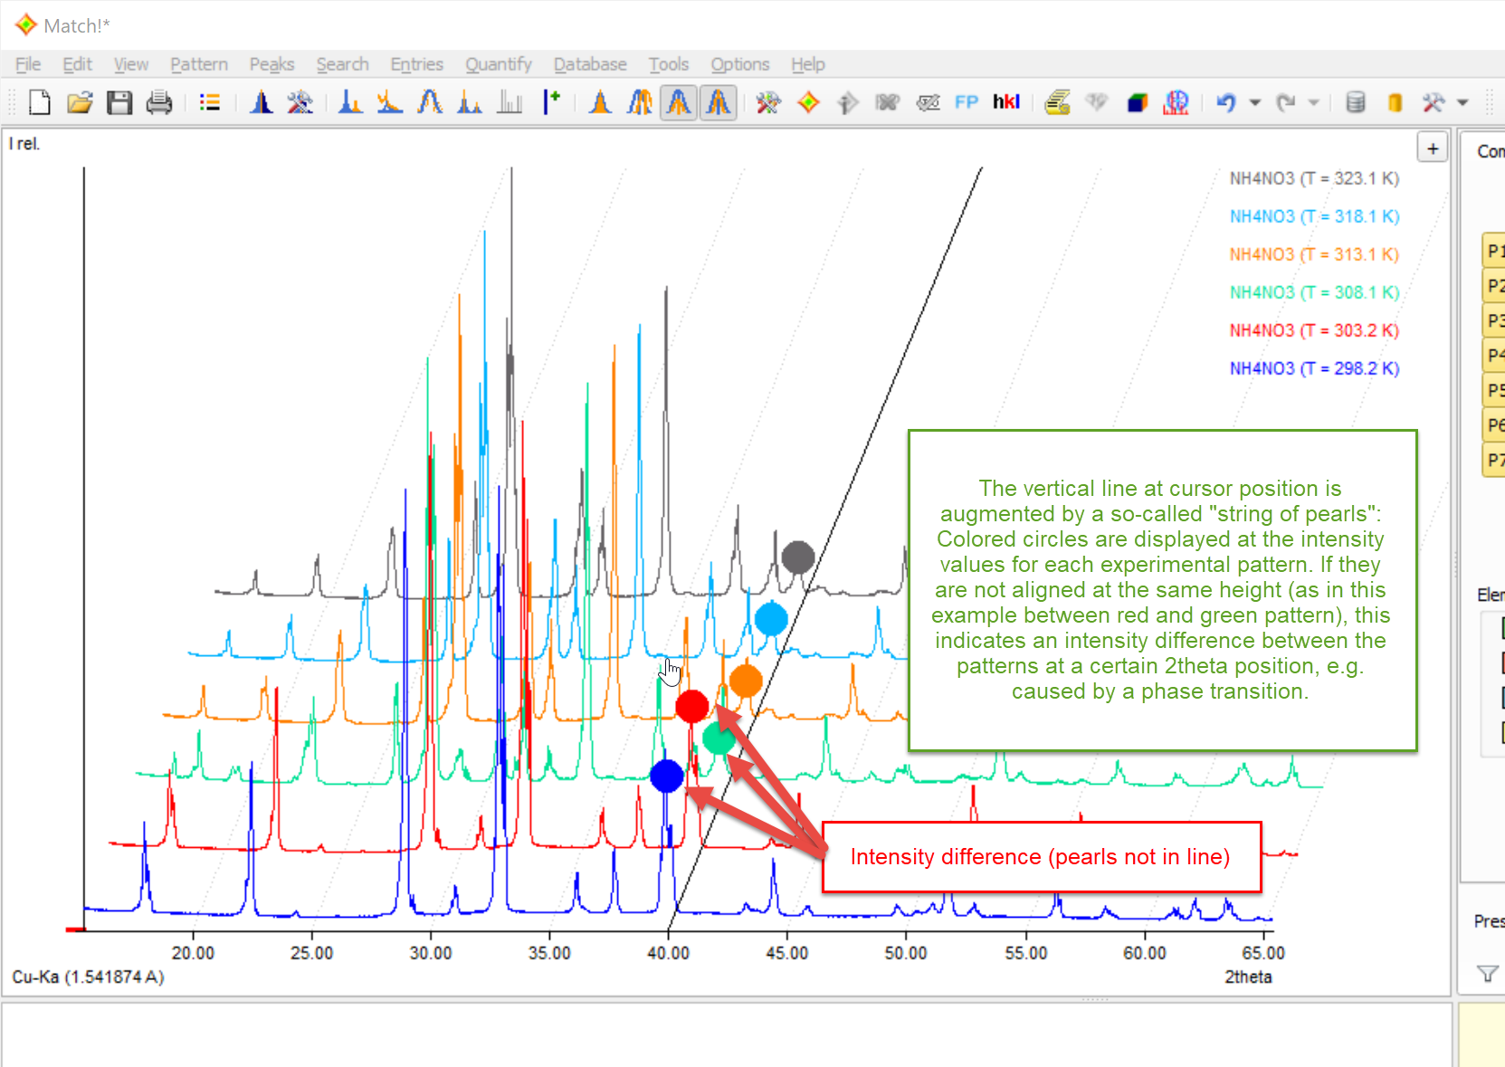
Task: Click the hkl toolbar icon
Action: [x=1005, y=102]
